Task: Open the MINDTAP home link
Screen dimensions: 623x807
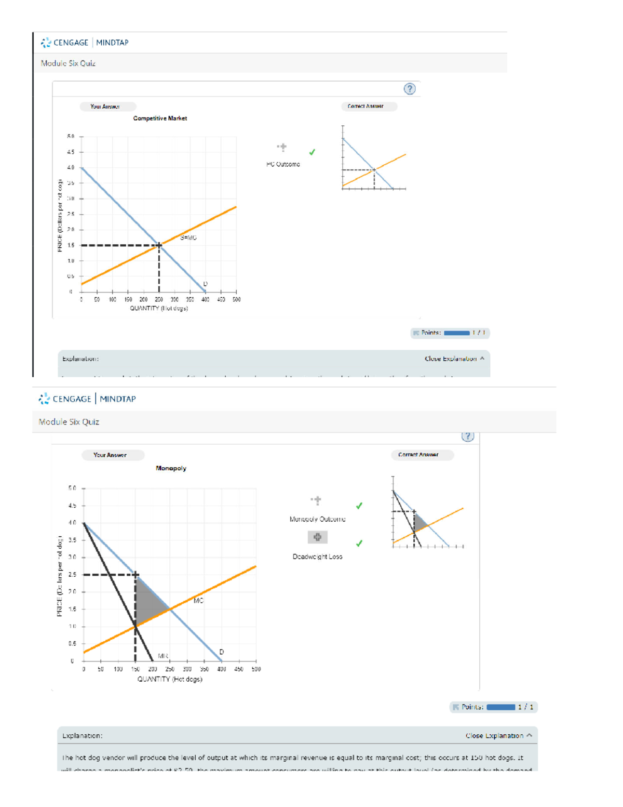Action: [x=111, y=43]
